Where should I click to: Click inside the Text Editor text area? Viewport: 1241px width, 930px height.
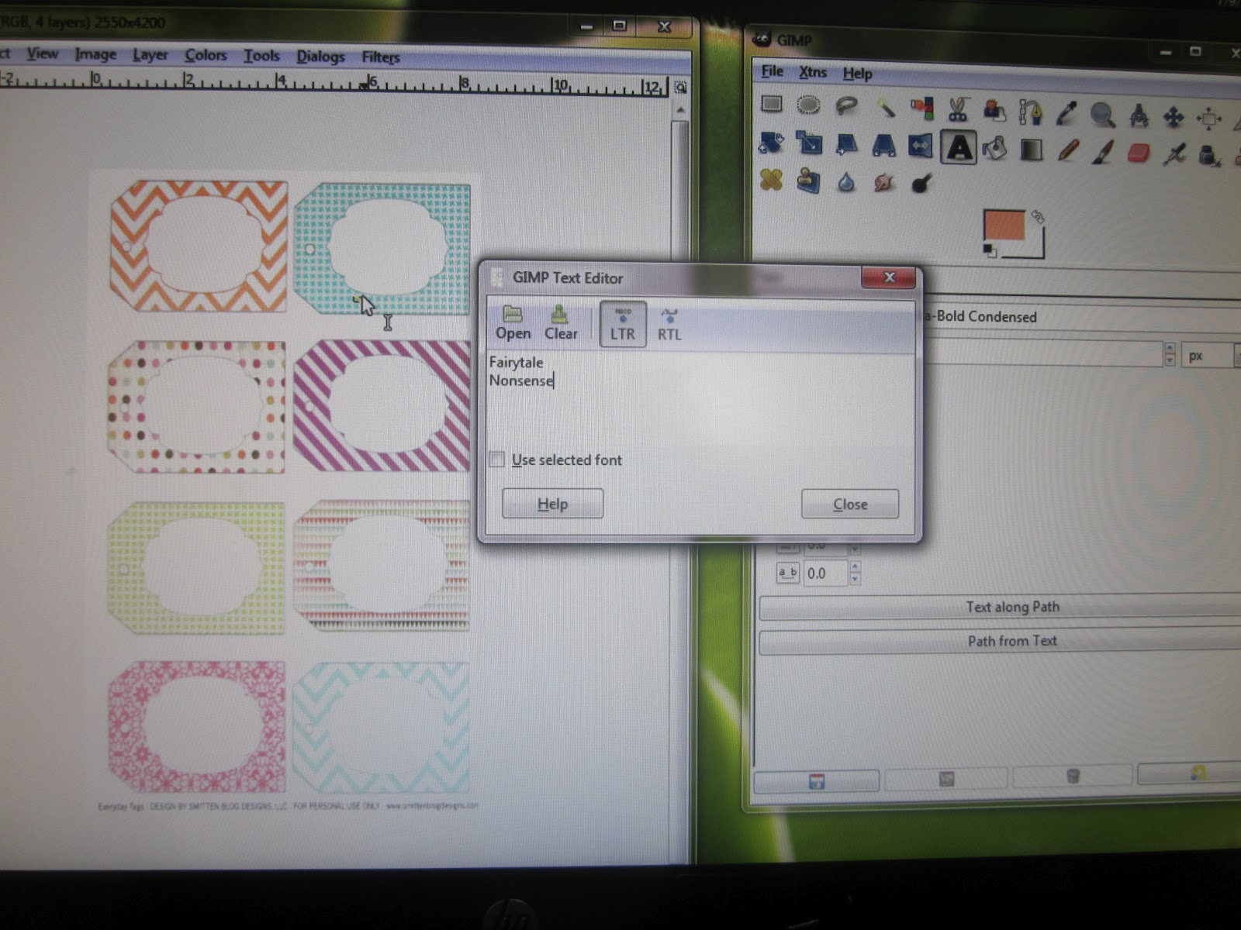(x=700, y=398)
